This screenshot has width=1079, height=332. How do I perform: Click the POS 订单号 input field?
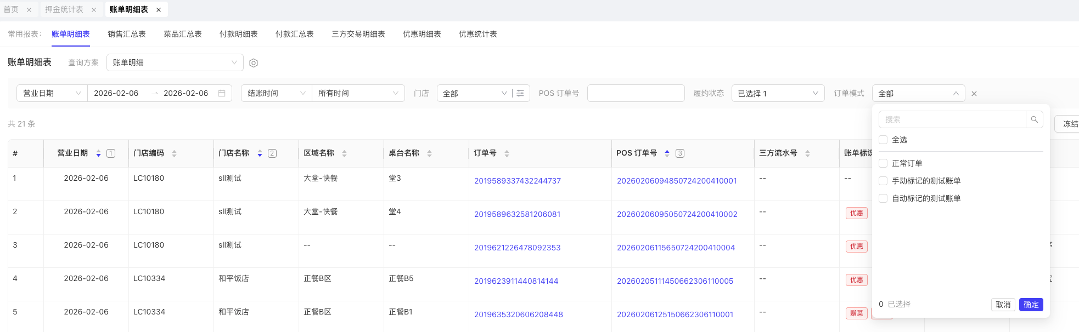[x=636, y=94]
